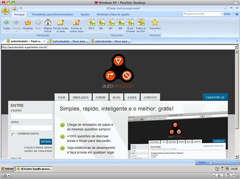Screen dimensions: 240x179
Task: Switch to the second autosimulado browser tab
Action: (x=68, y=41)
